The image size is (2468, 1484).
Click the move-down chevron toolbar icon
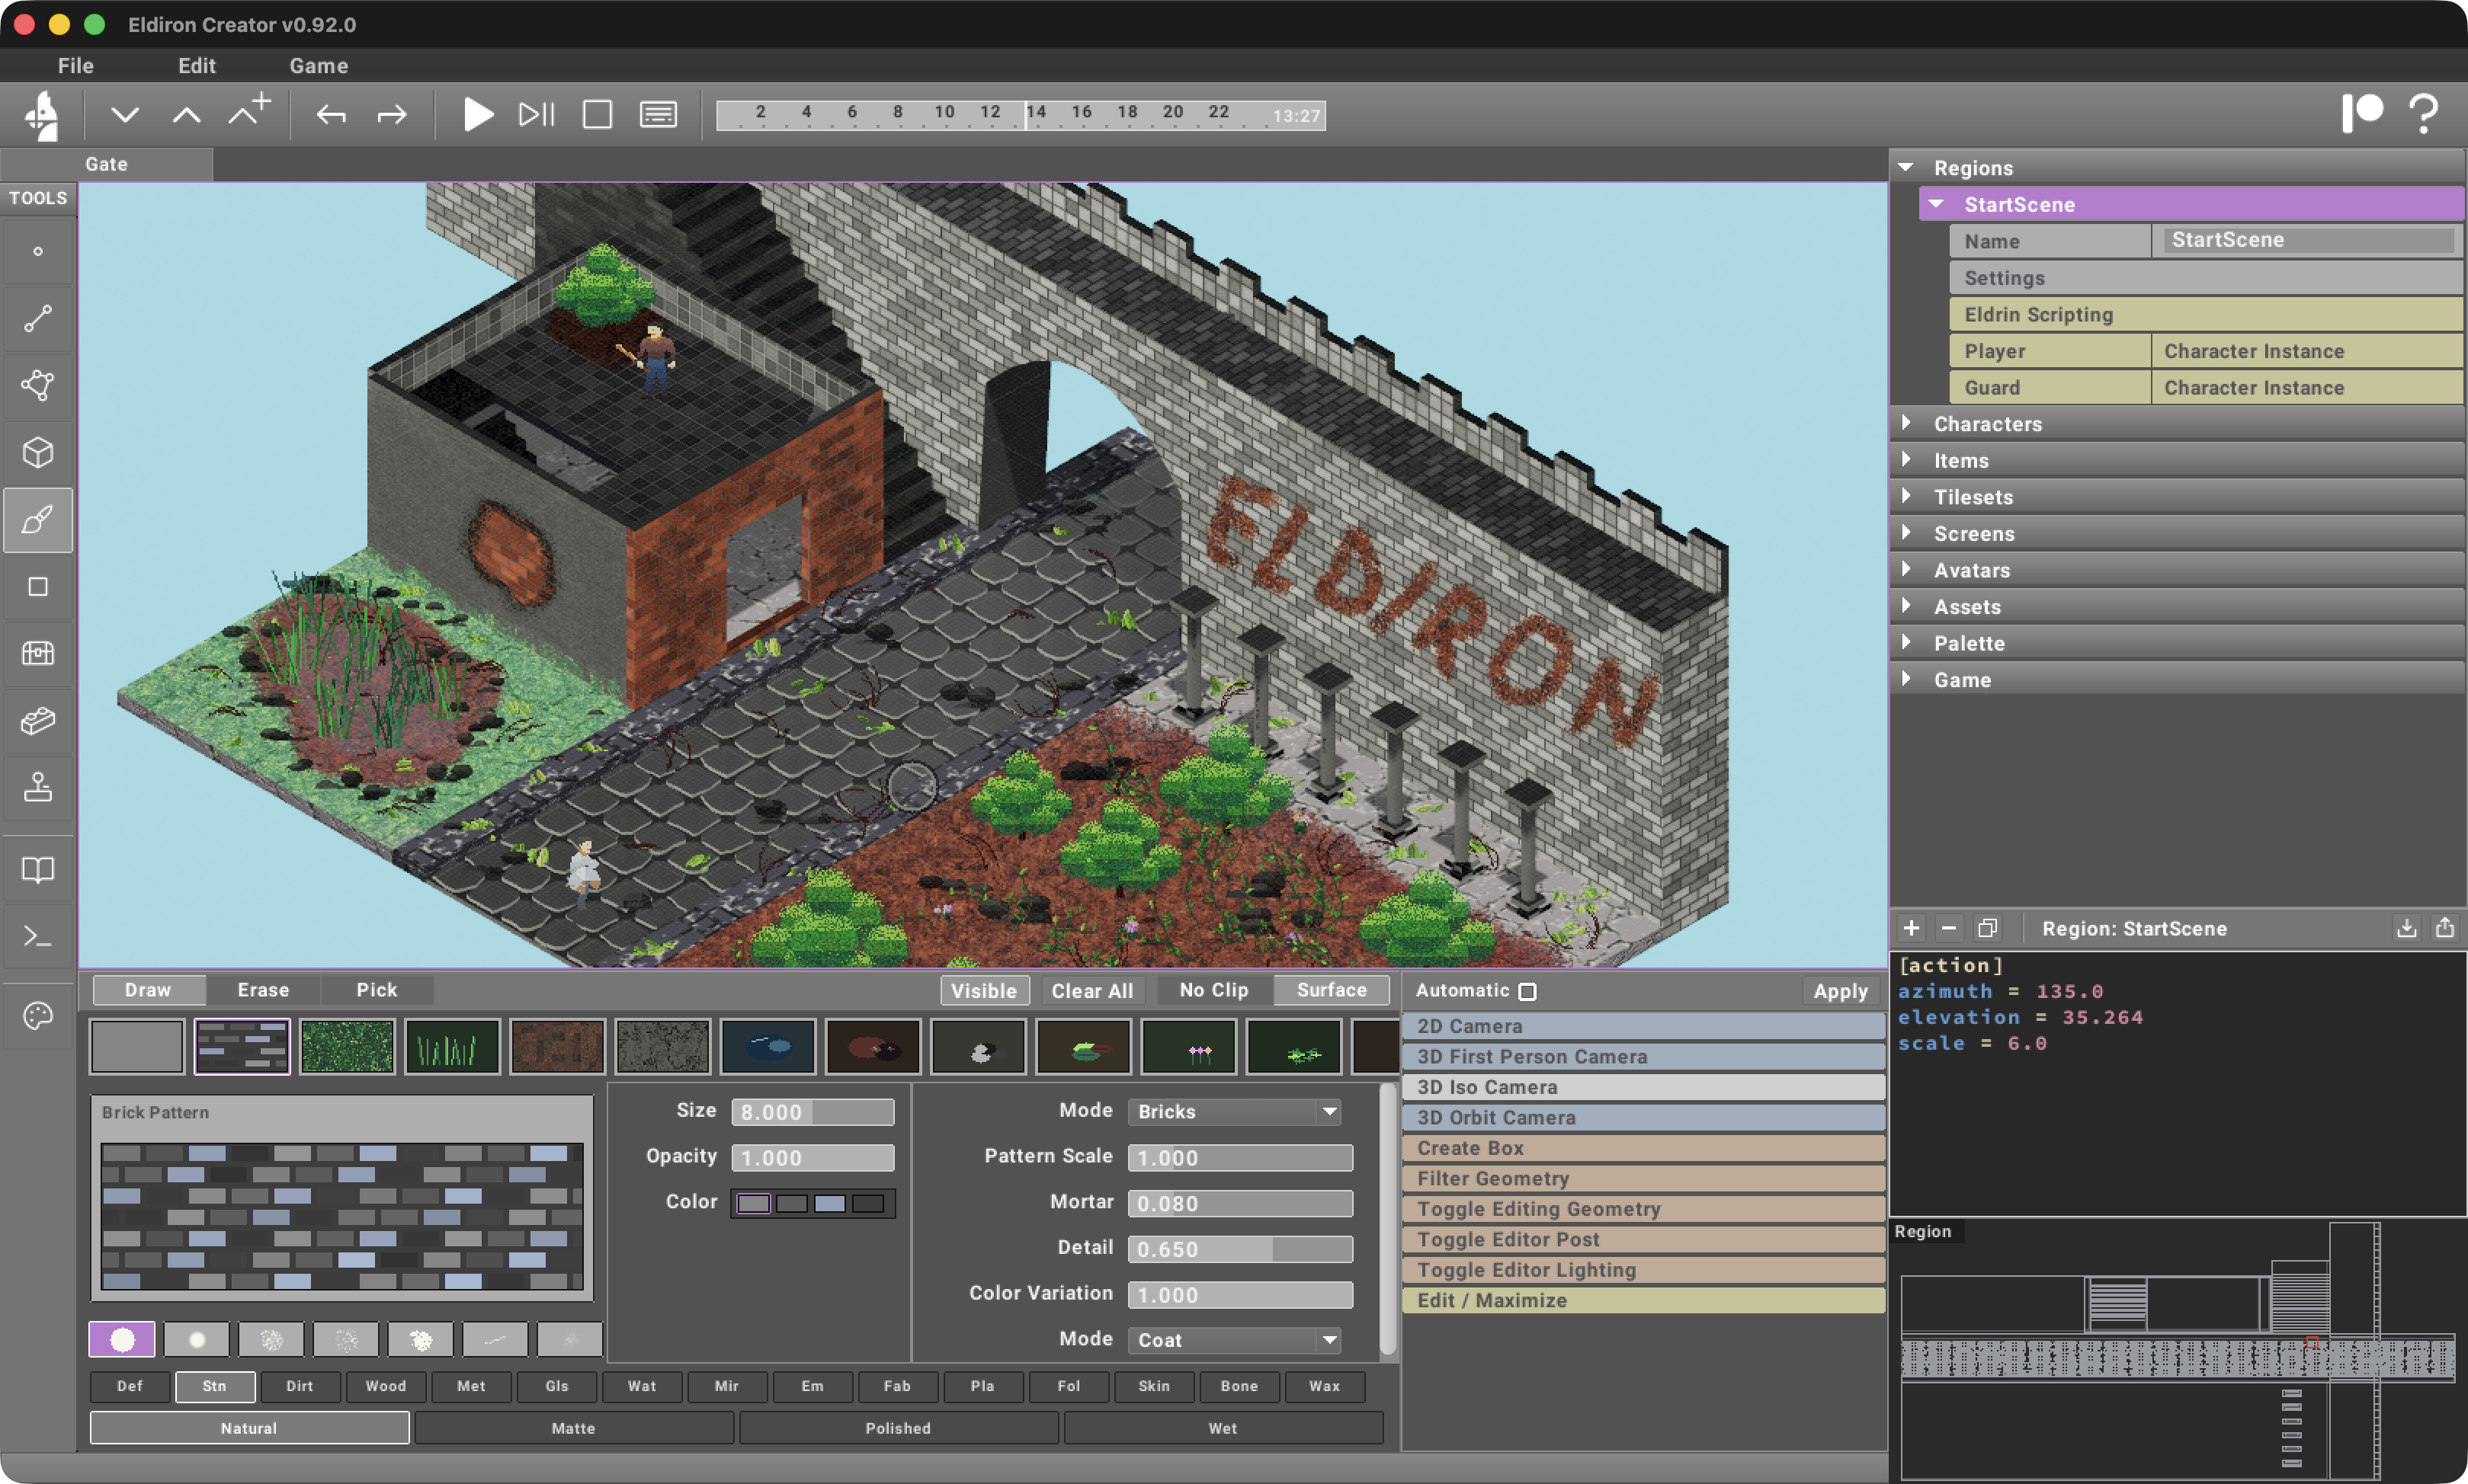click(x=125, y=115)
